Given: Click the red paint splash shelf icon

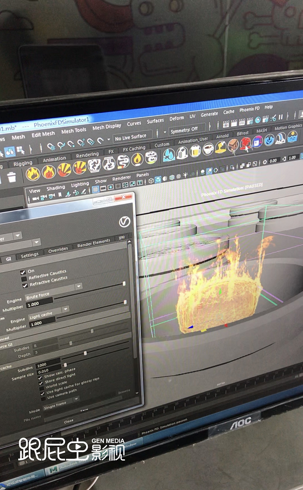Looking at the screenshot, I should [245, 144].
